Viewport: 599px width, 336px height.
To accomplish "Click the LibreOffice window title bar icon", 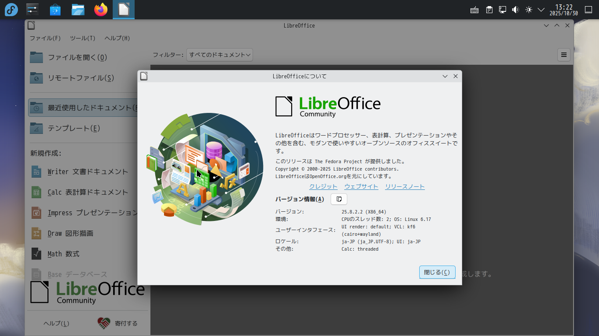I will [x=31, y=25].
